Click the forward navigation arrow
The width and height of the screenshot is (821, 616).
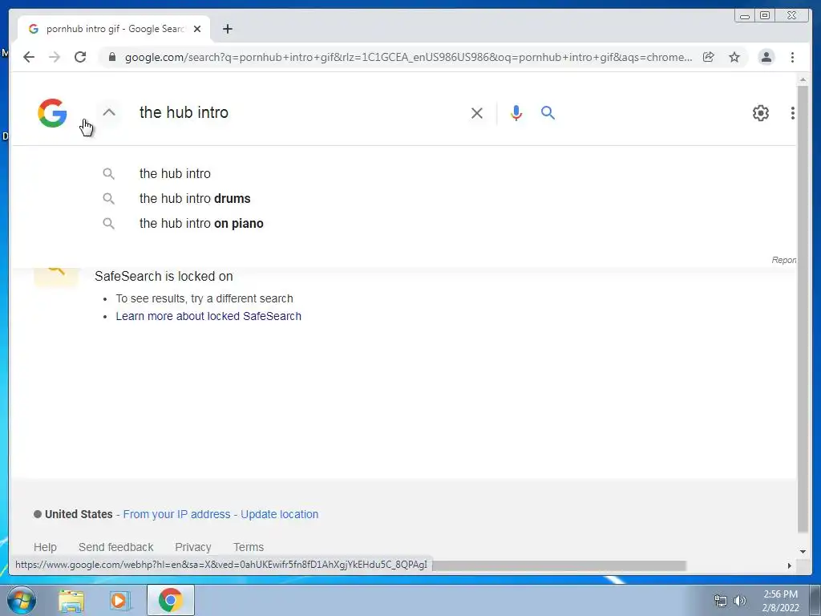[x=55, y=57]
